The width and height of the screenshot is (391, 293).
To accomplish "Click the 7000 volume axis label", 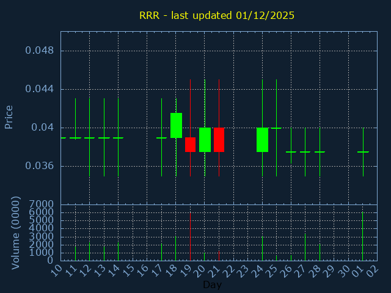I will [41, 204].
